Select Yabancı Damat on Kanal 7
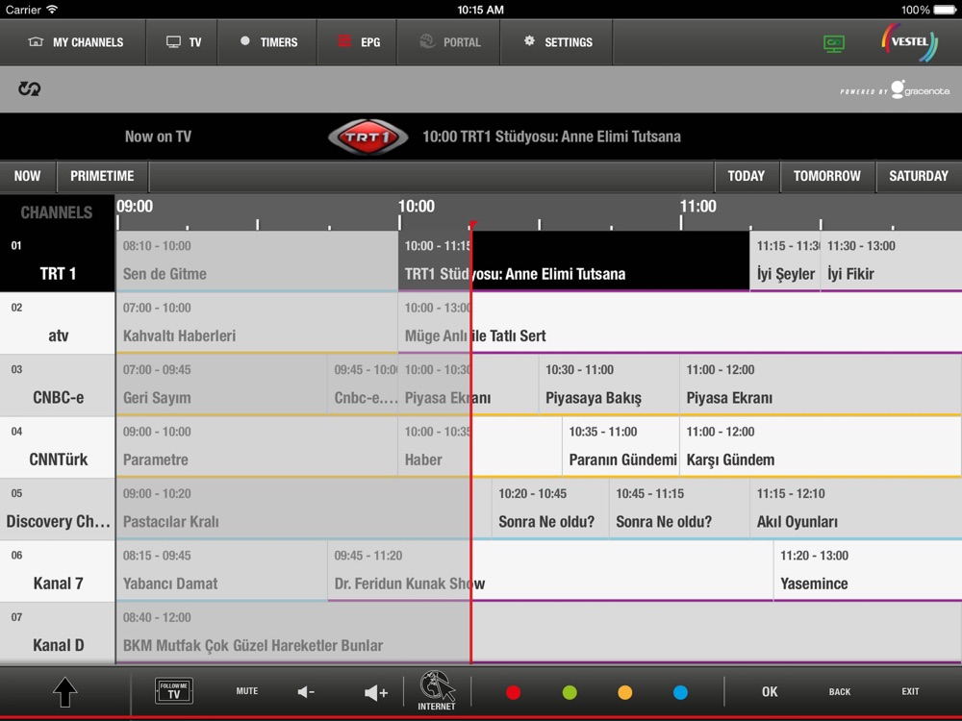 click(221, 571)
